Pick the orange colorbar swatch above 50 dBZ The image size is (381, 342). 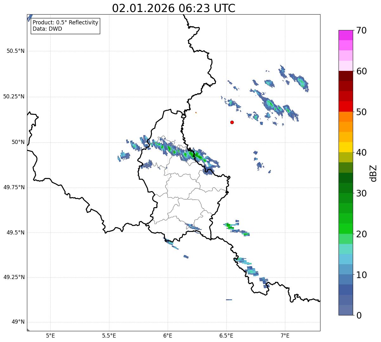click(346, 117)
